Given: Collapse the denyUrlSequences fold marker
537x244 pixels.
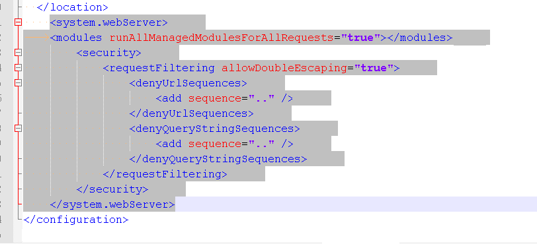Looking at the screenshot, I should pyautogui.click(x=18, y=82).
